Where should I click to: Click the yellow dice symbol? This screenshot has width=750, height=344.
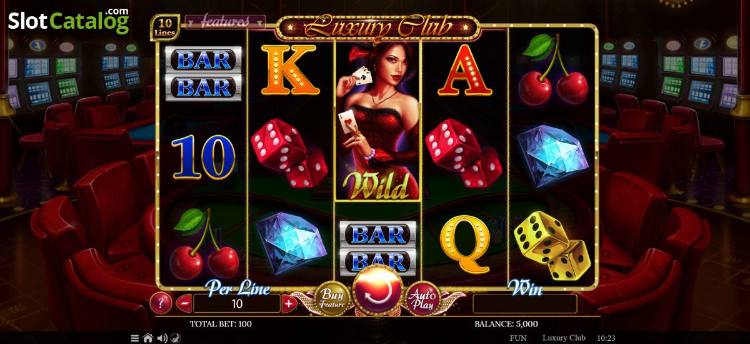coord(551,245)
